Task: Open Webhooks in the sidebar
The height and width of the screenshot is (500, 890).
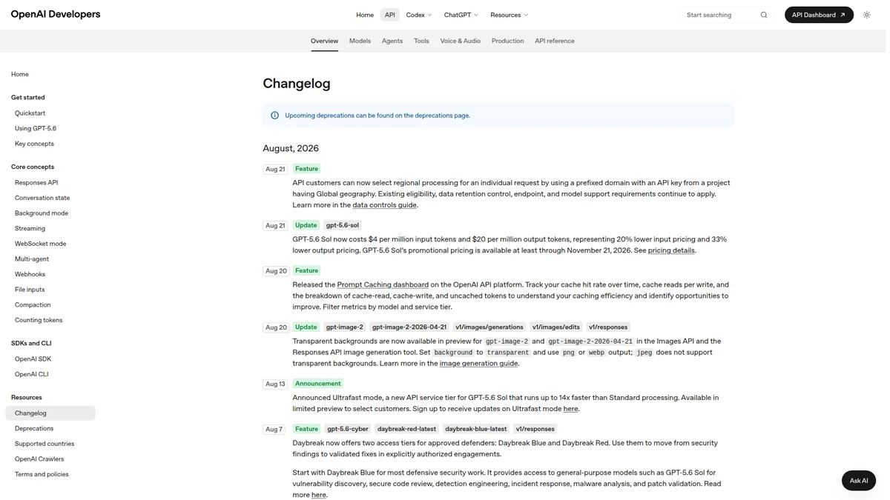Action: (30, 274)
